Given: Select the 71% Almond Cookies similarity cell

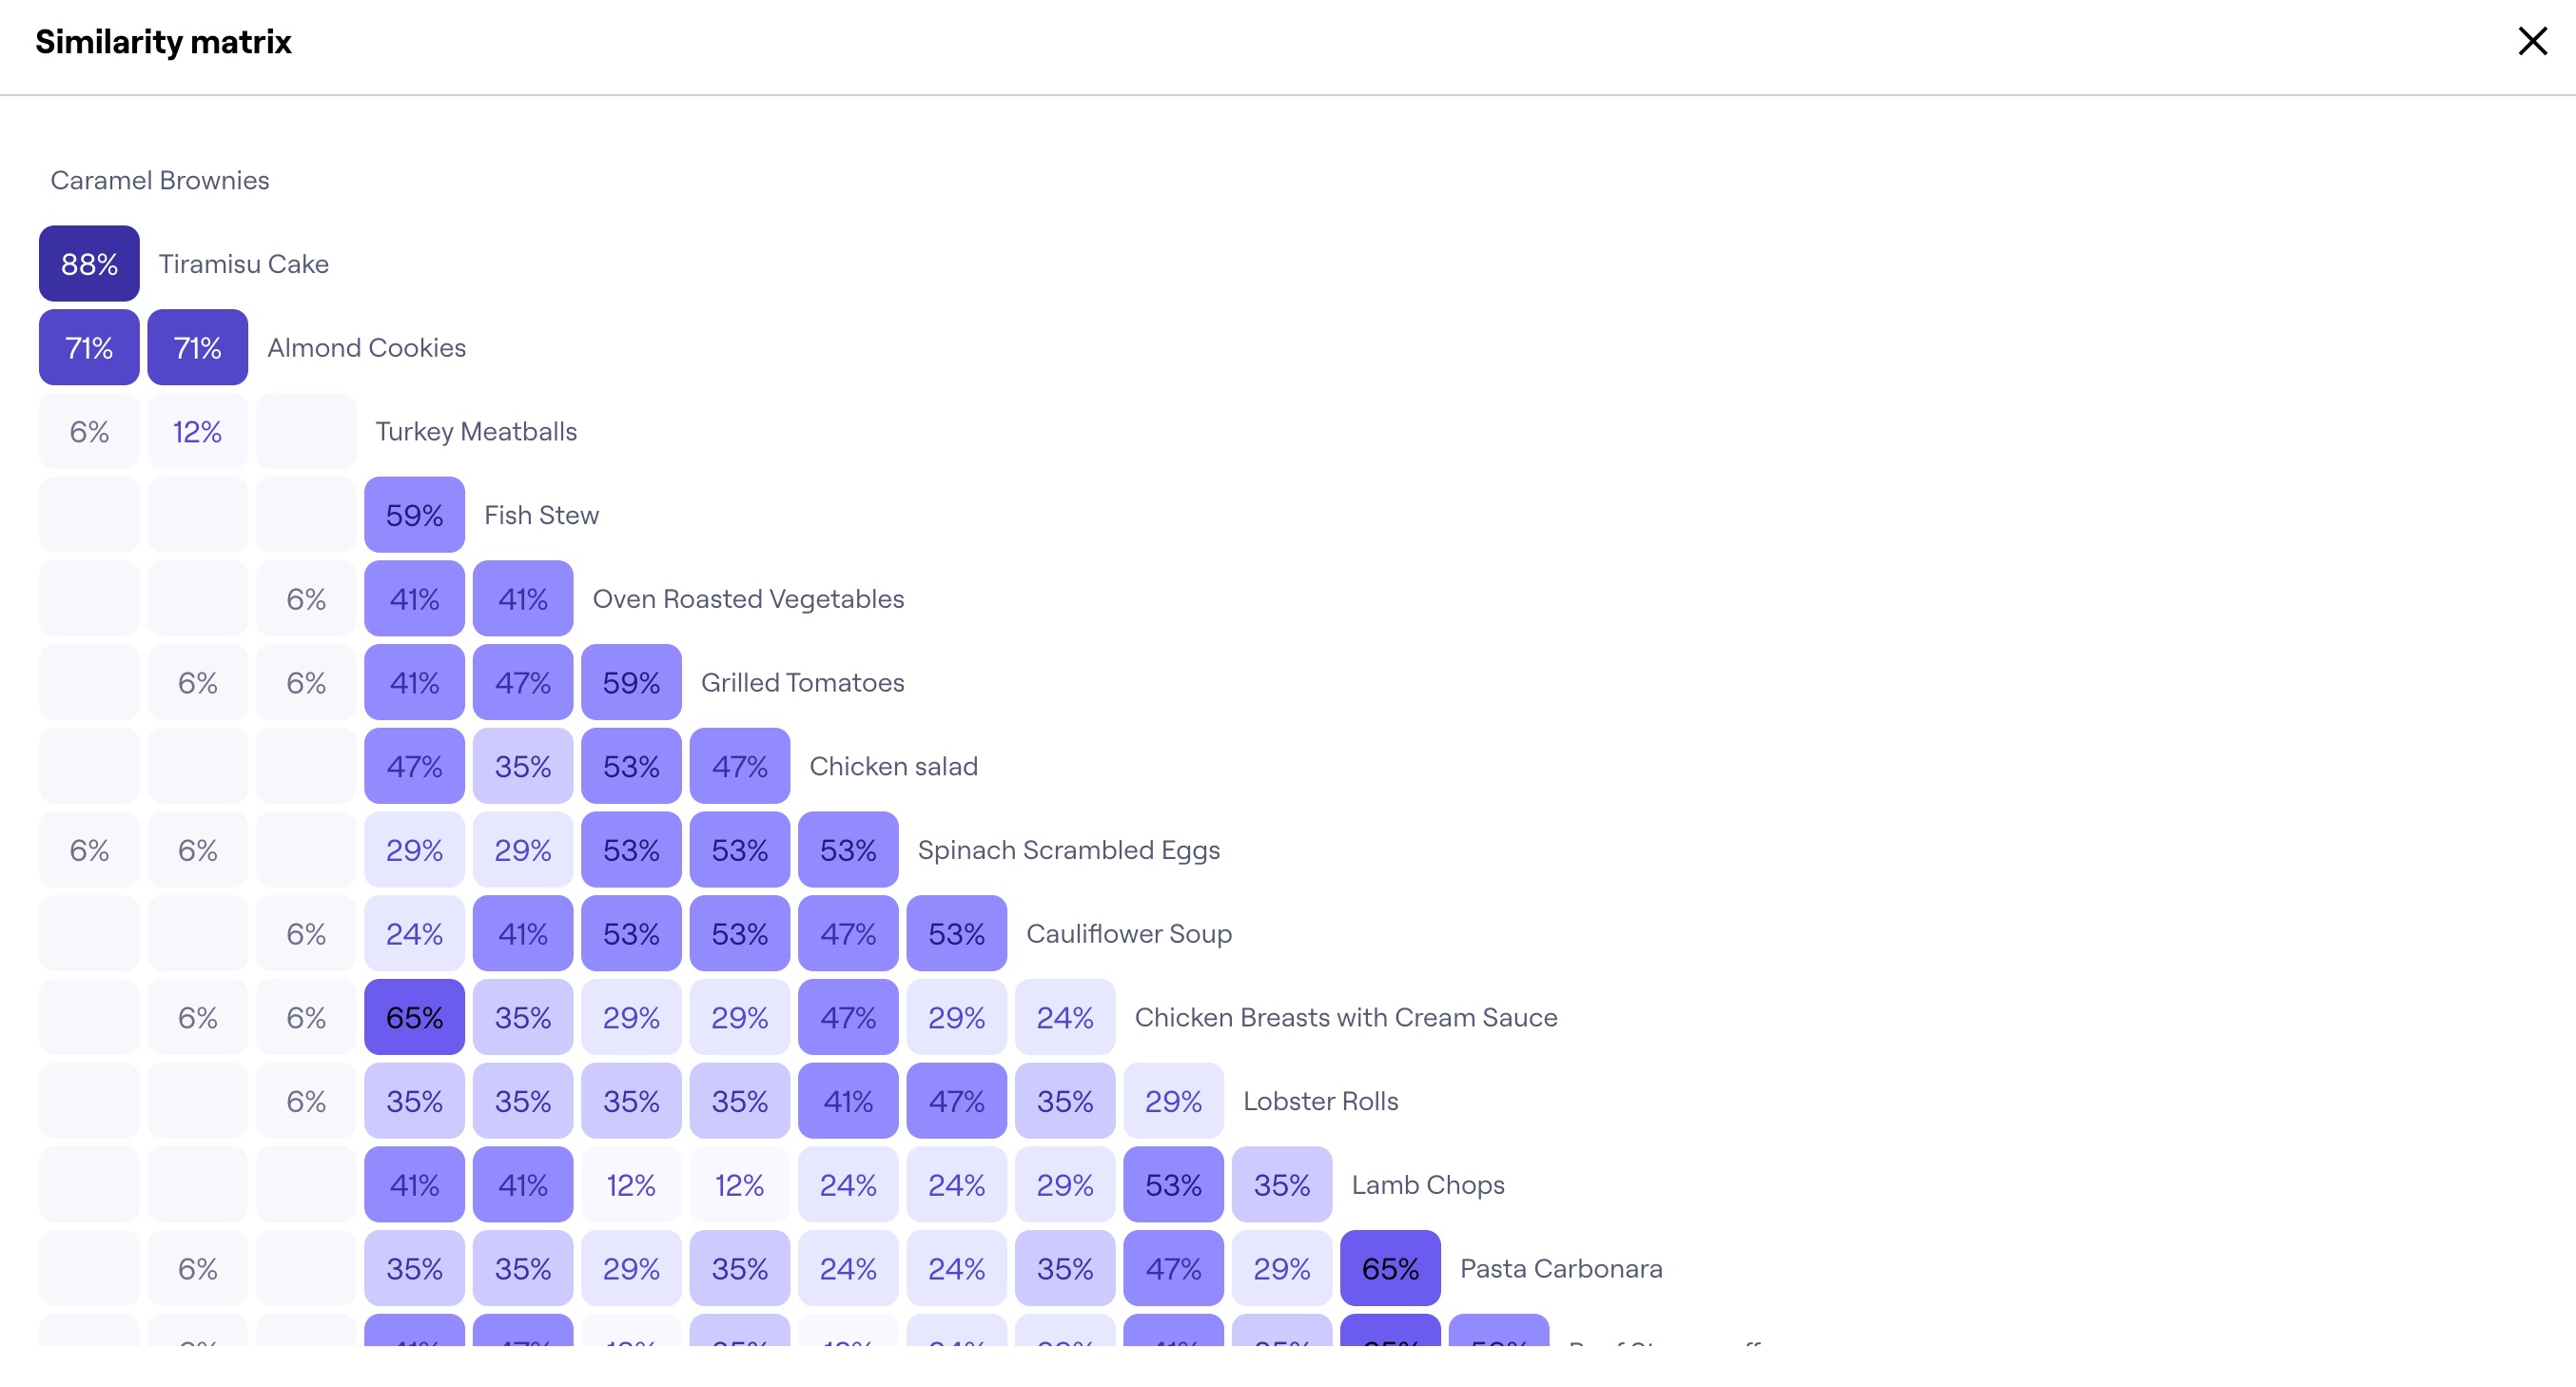Looking at the screenshot, I should (x=196, y=346).
